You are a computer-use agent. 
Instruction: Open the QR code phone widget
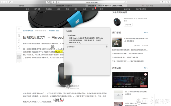(x=19, y=57)
